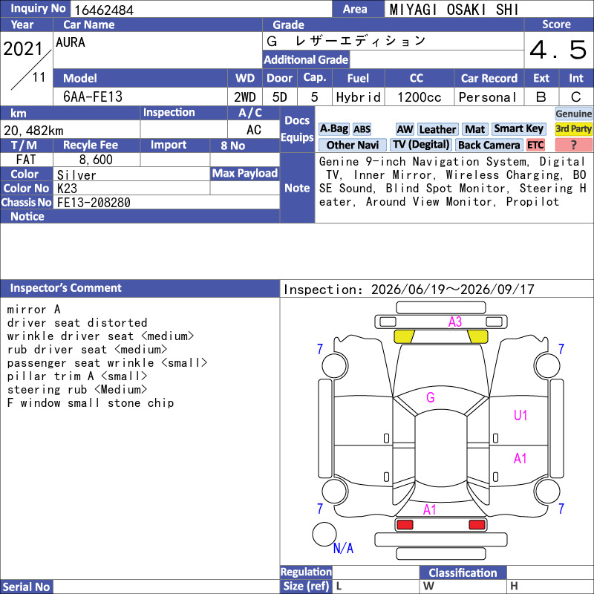Click the U1 damage mark on diagram
This screenshot has width=594, height=594.
tap(520, 416)
